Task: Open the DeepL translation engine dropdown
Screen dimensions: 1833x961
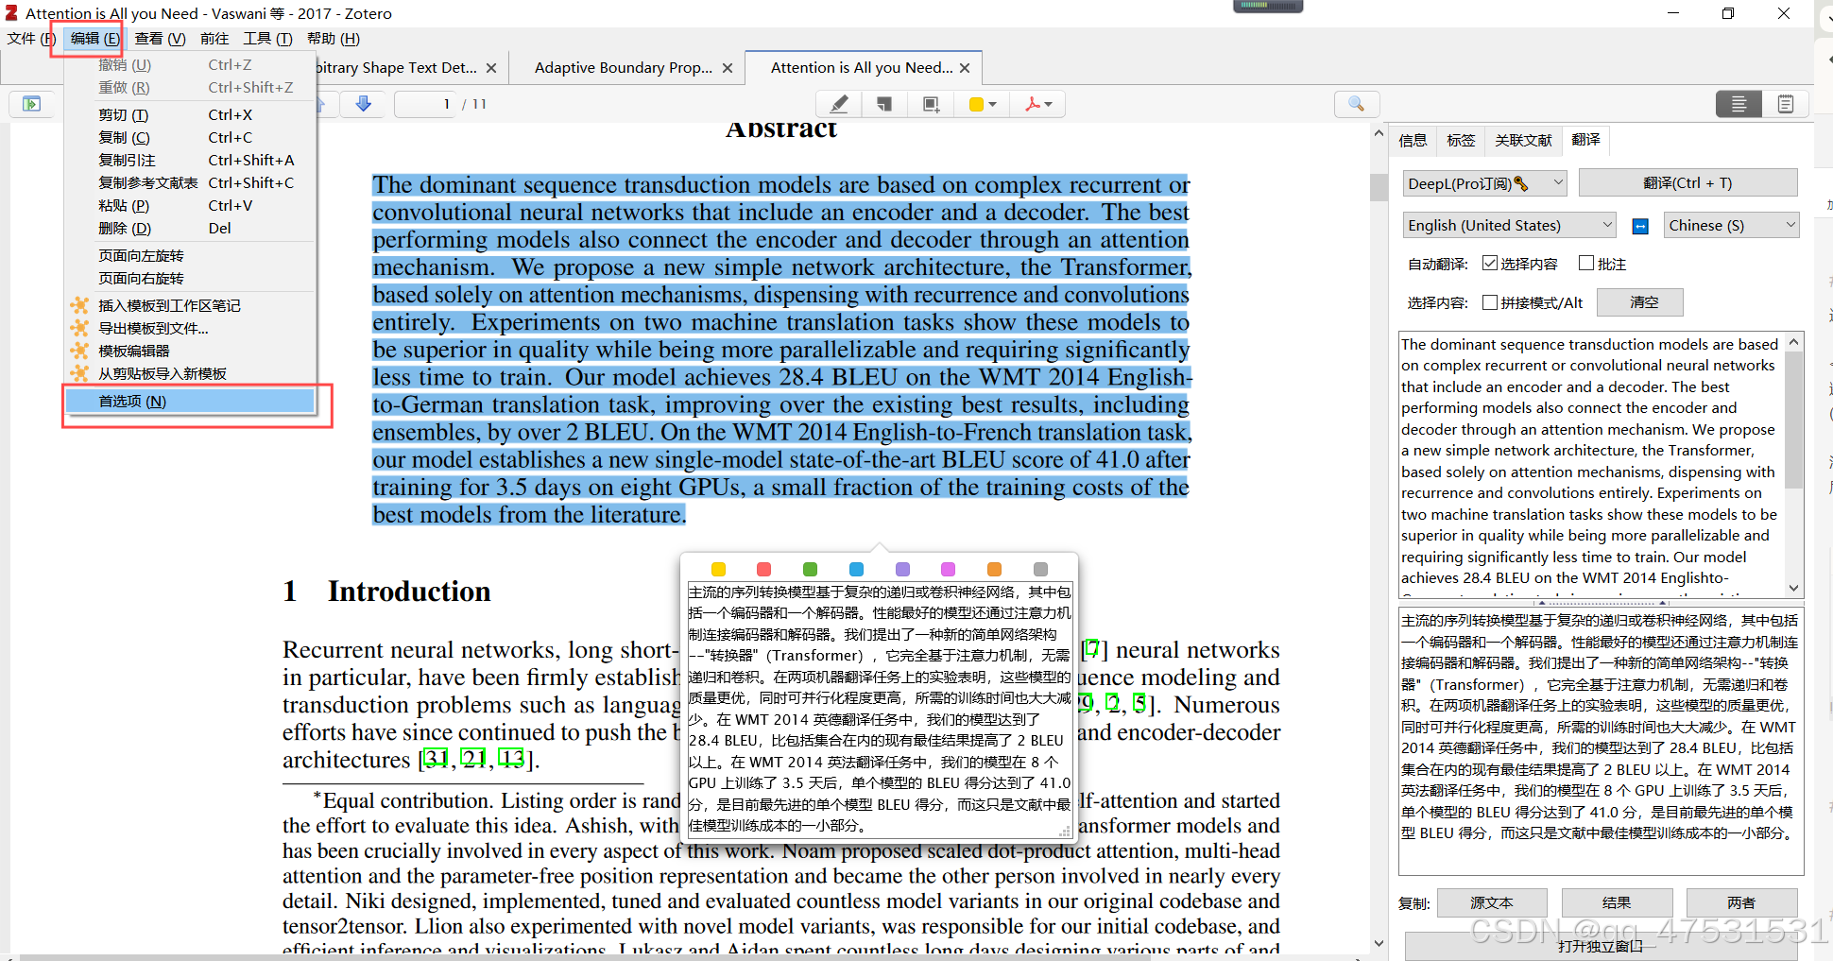Action: click(1485, 183)
